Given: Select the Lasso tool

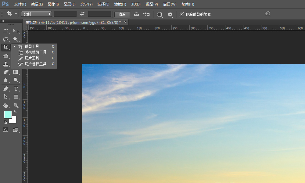Looking at the screenshot, I should pyautogui.click(x=6, y=39).
